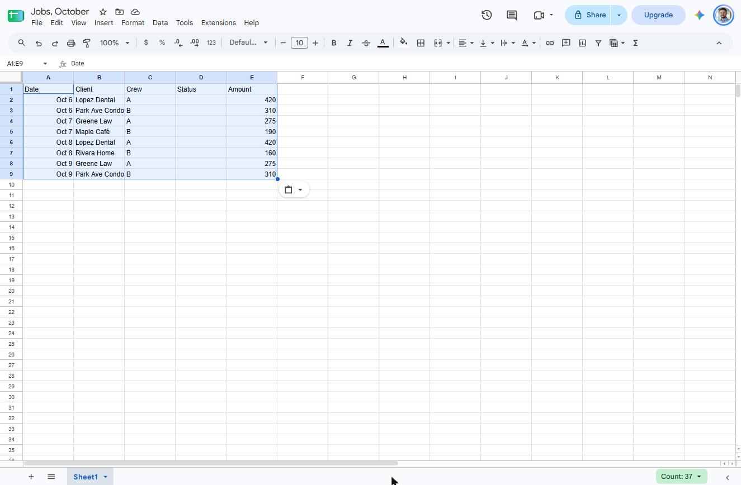Toggle strikethrough formatting
The height and width of the screenshot is (485, 741).
366,43
